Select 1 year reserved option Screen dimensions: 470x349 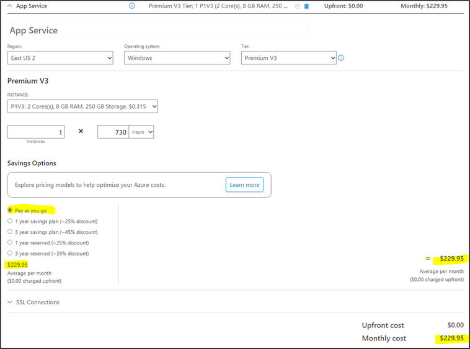[10, 243]
